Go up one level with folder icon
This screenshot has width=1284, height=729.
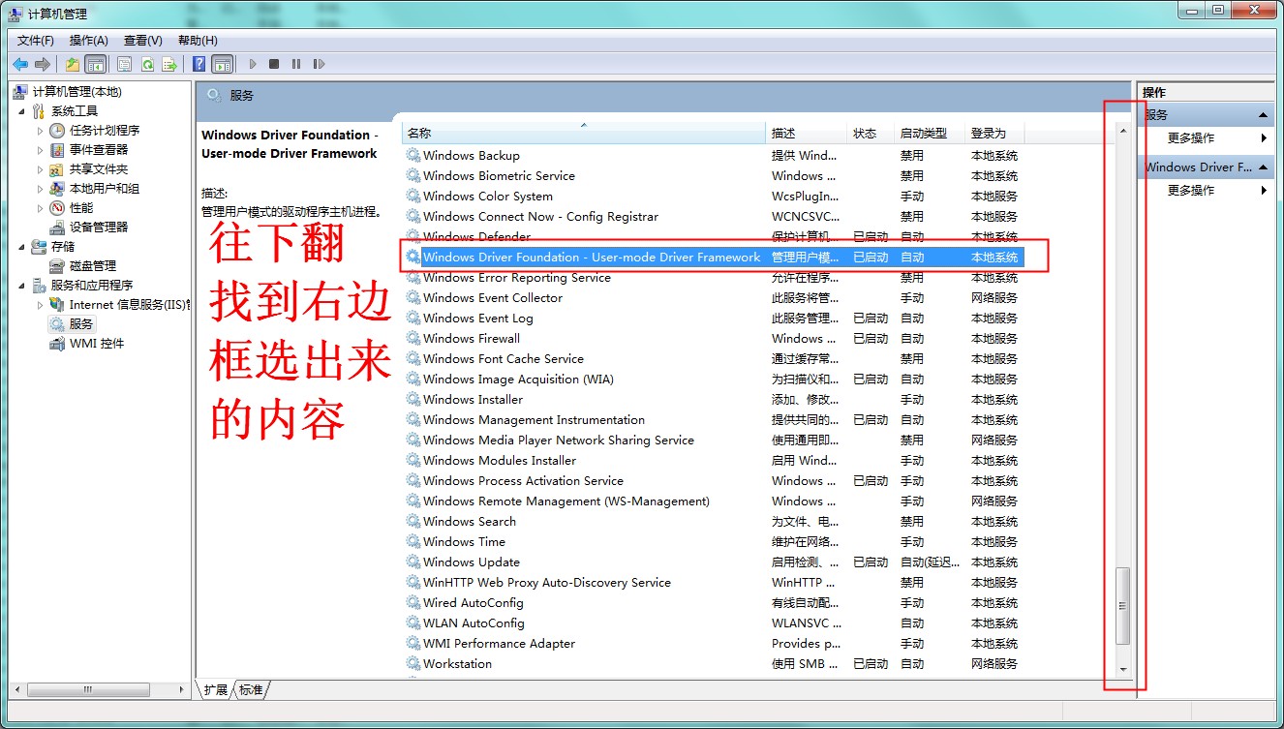pyautogui.click(x=73, y=64)
